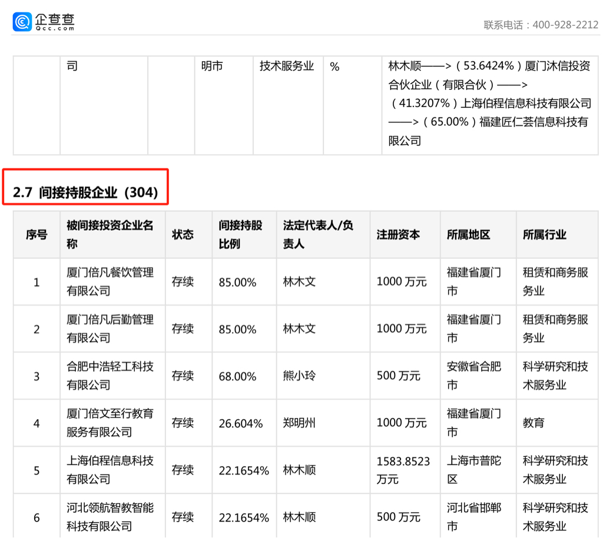Click 林木顺 in row 5
Screen dimensions: 603x538
coord(299,470)
